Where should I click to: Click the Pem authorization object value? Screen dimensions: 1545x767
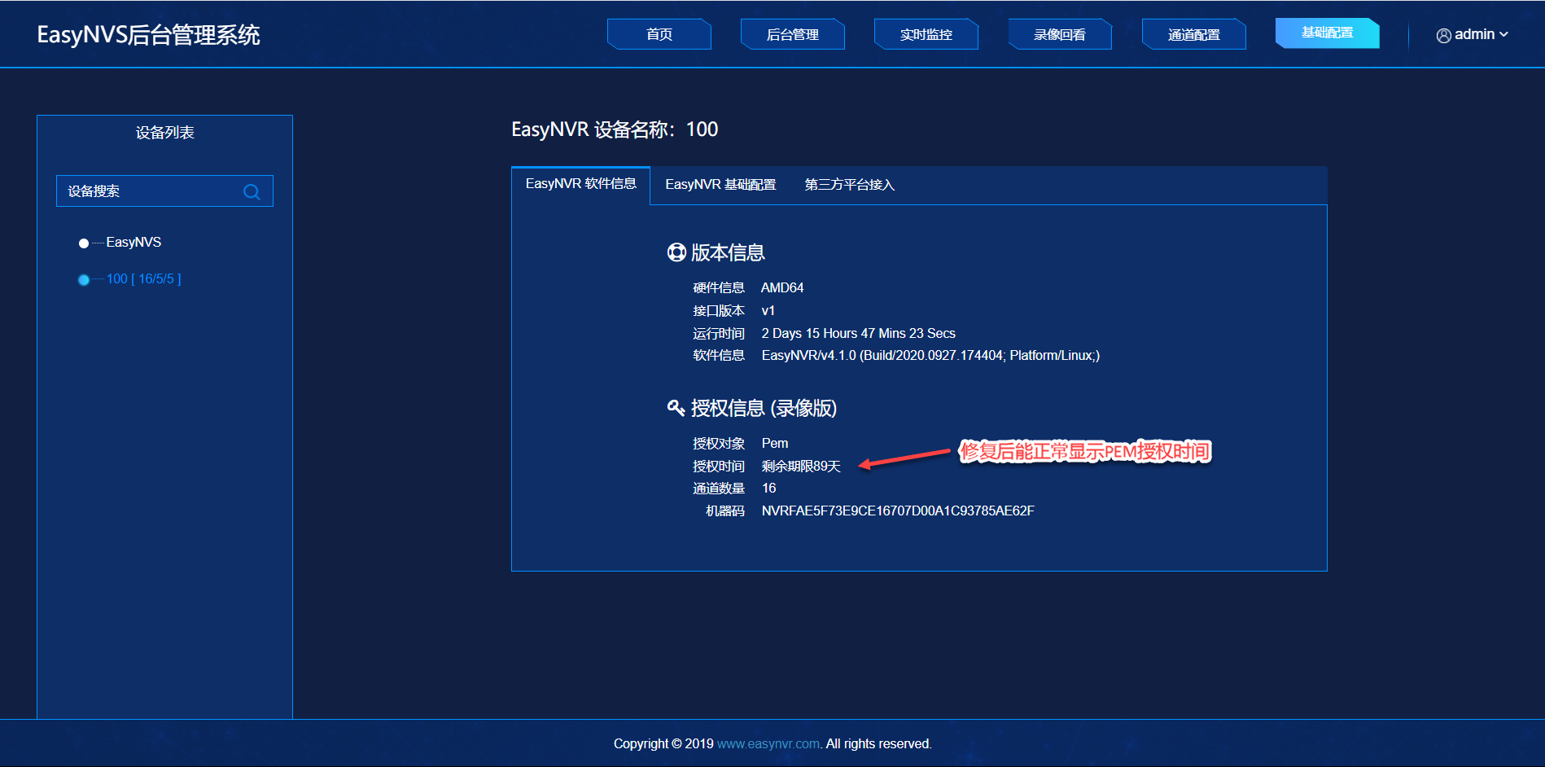pos(775,443)
